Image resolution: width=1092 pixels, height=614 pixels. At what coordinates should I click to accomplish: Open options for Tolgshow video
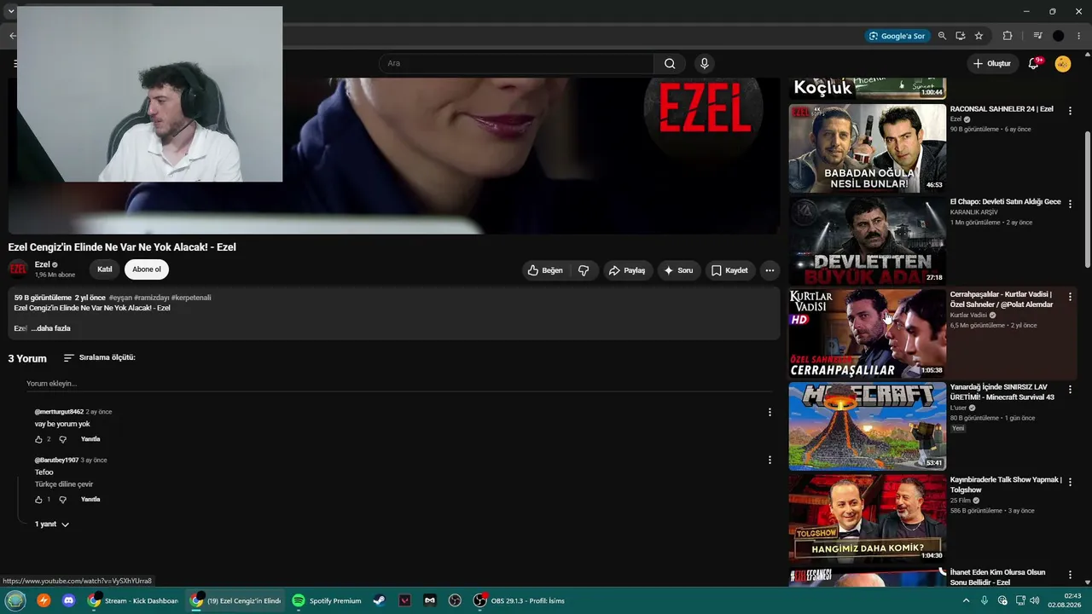[x=1070, y=483]
